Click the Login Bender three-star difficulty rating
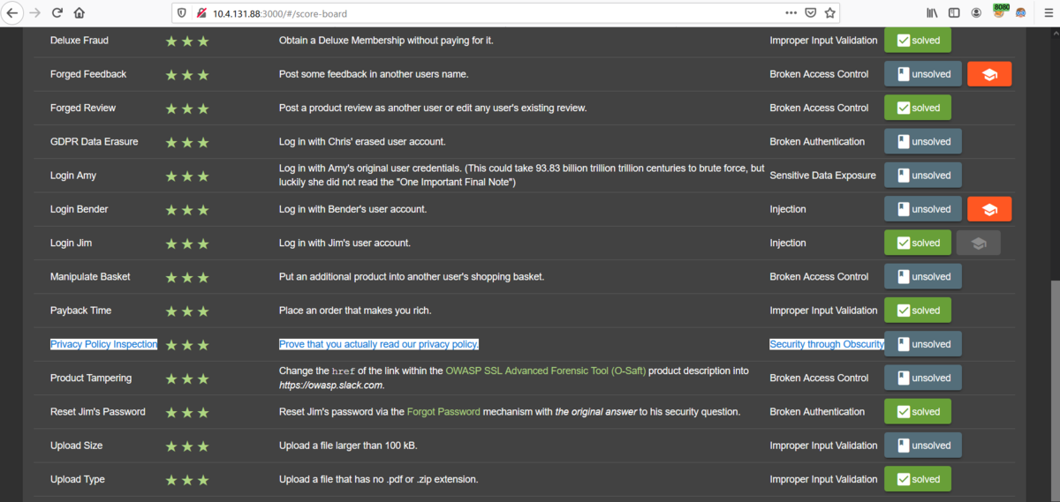The width and height of the screenshot is (1060, 502). click(187, 209)
